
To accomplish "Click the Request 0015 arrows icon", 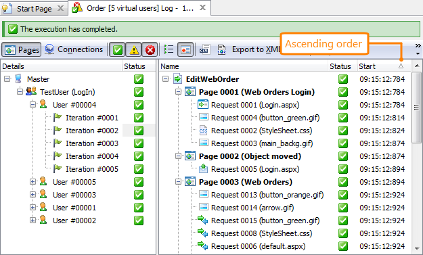I will [x=202, y=220].
